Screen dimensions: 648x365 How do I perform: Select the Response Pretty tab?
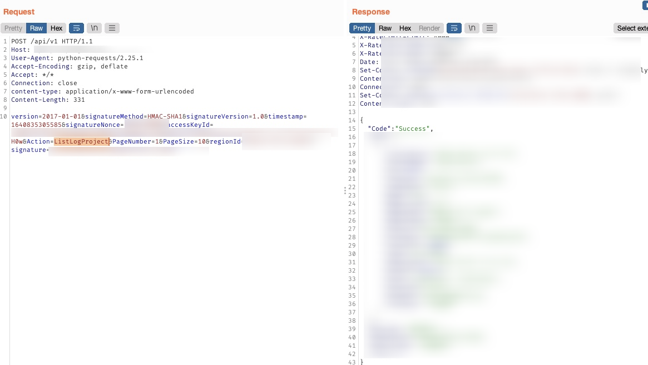coord(362,28)
